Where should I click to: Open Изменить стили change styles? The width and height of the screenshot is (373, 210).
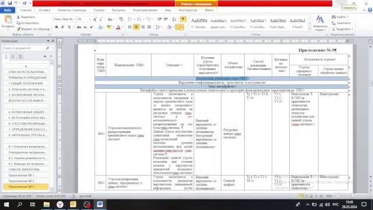320,23
